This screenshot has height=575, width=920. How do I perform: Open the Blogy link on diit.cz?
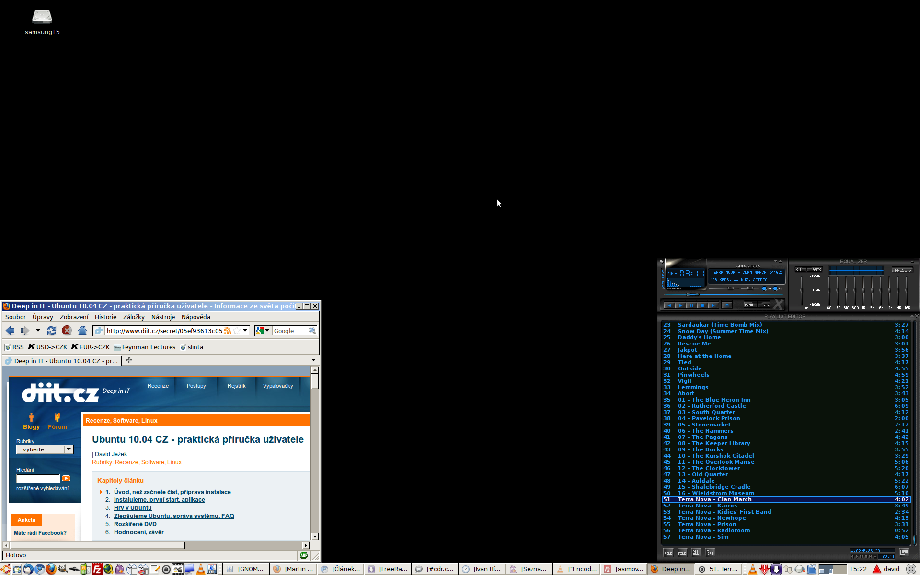[31, 422]
